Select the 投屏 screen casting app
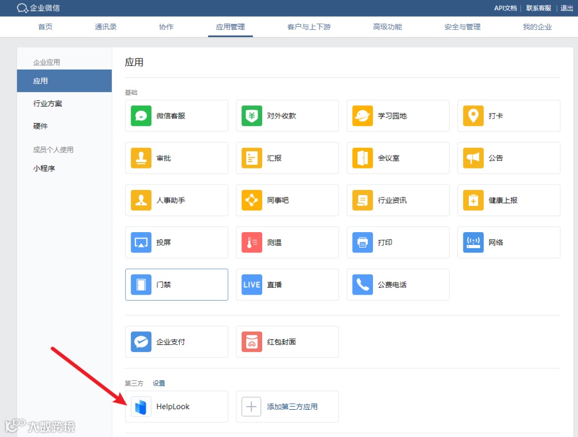578x437 pixels. (x=177, y=242)
